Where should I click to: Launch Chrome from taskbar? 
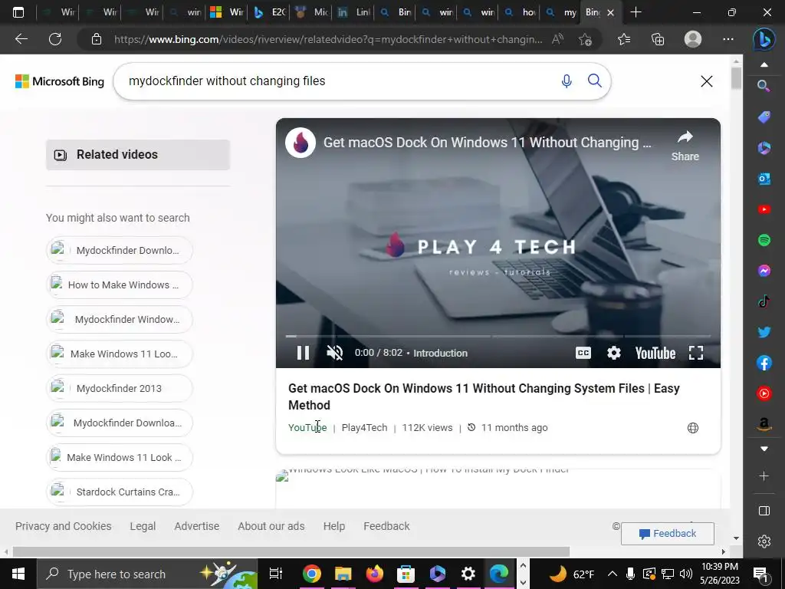pos(311,574)
